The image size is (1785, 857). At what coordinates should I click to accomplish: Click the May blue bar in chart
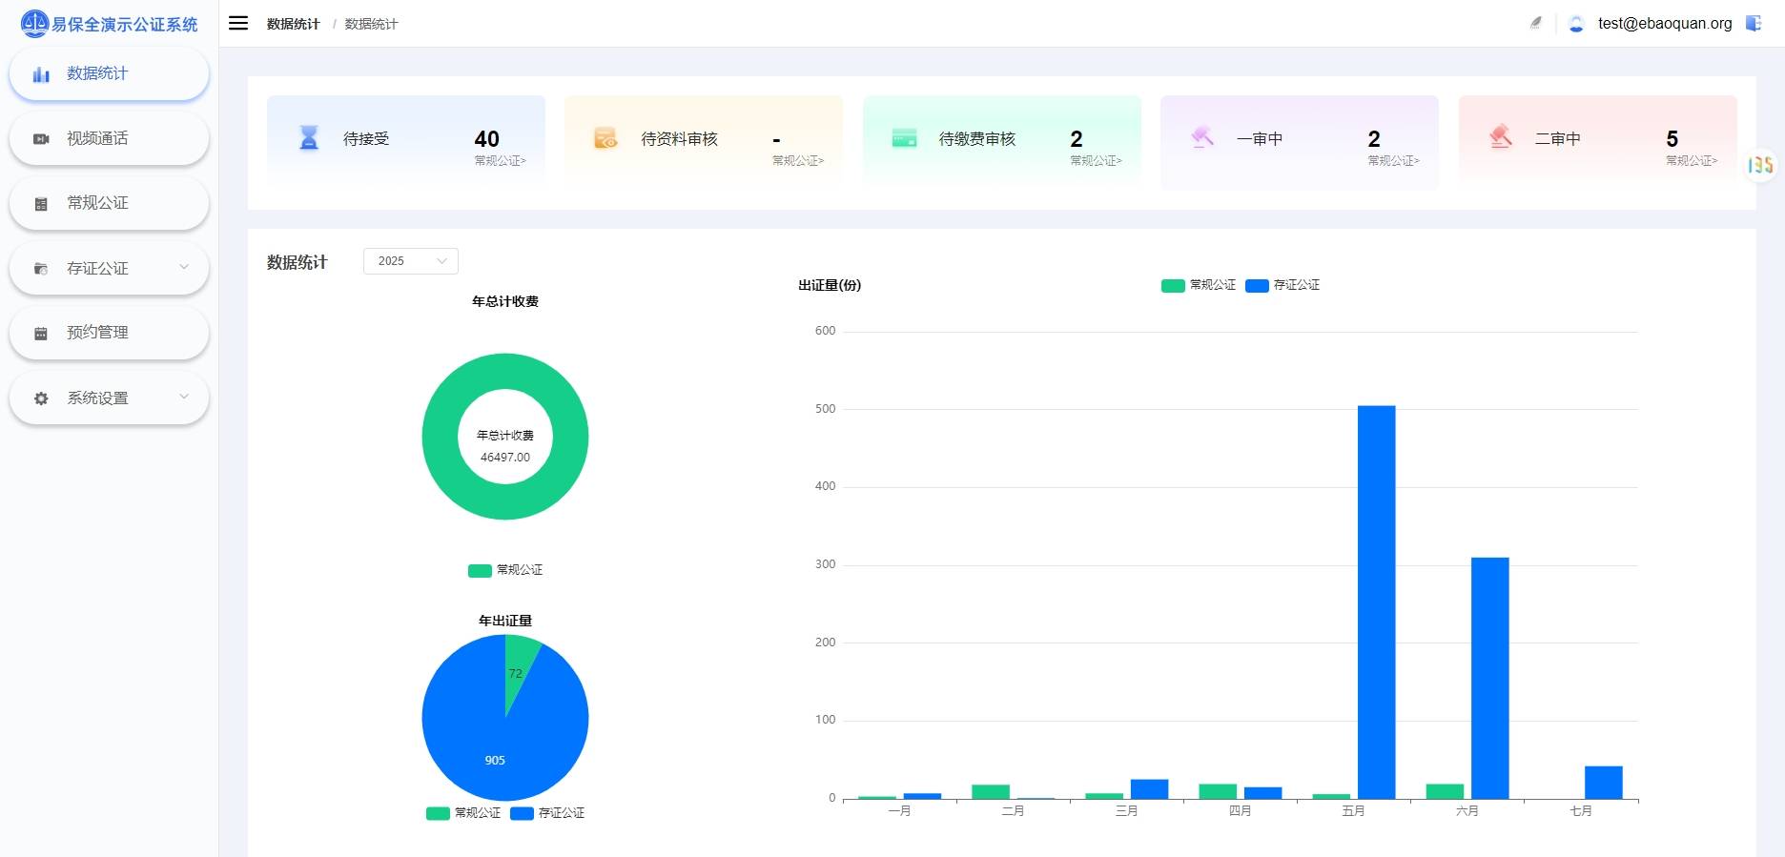(x=1376, y=601)
